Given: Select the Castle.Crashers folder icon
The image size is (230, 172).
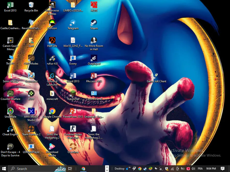Looking at the screenshot, I should point(10,25).
